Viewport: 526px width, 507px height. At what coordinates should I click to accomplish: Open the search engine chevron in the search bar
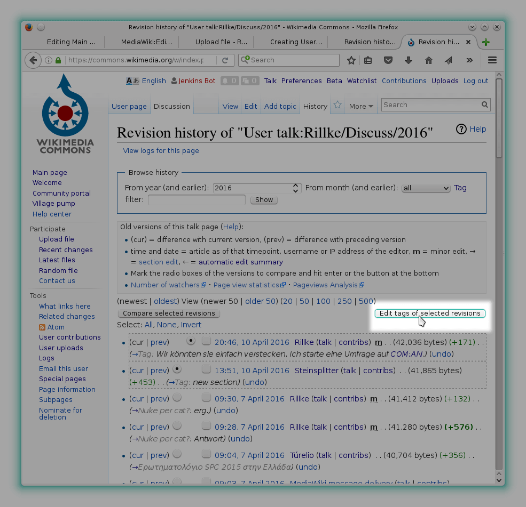(x=245, y=60)
